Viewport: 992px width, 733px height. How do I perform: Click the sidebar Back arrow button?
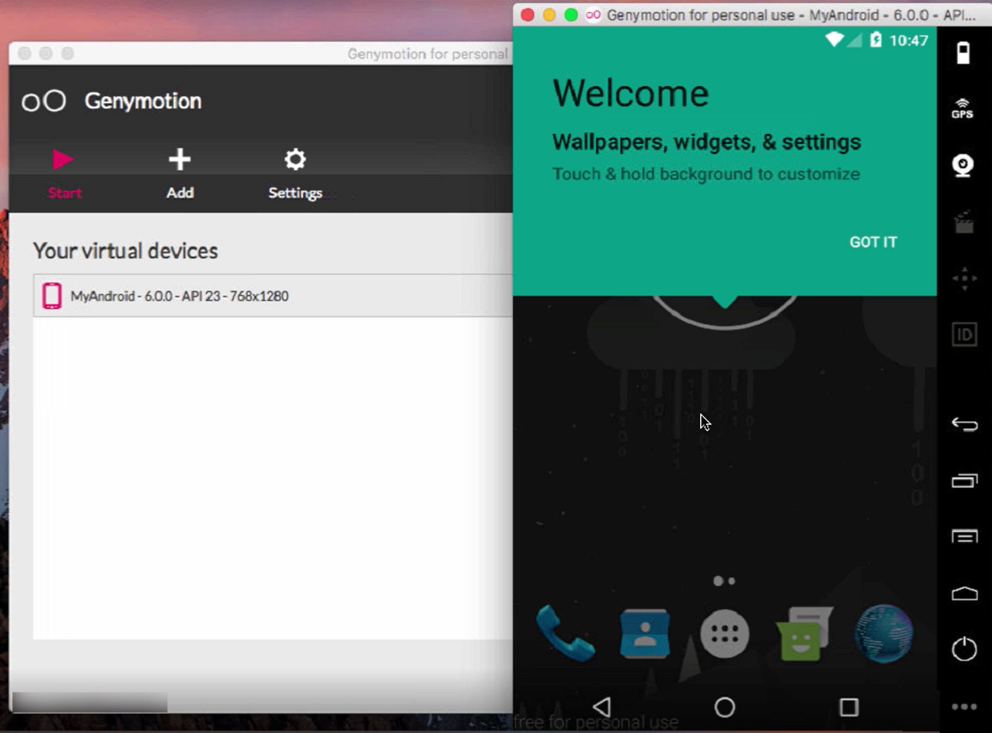tap(964, 424)
